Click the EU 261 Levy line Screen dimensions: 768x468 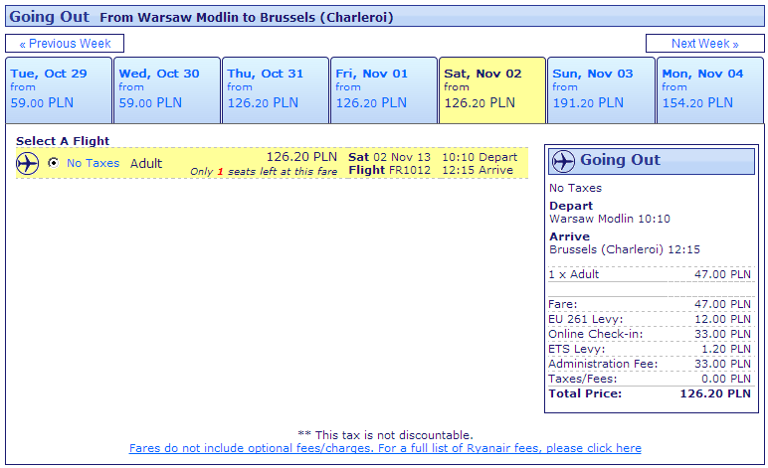(x=650, y=319)
